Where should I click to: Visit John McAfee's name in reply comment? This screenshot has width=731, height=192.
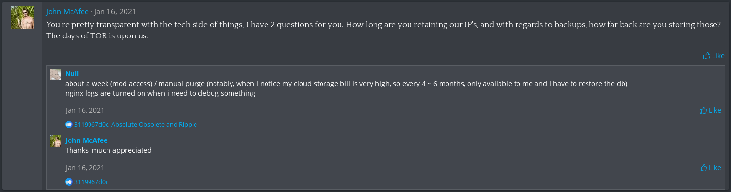pos(86,140)
